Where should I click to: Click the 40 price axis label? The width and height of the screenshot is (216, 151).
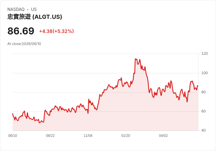pos(203,130)
